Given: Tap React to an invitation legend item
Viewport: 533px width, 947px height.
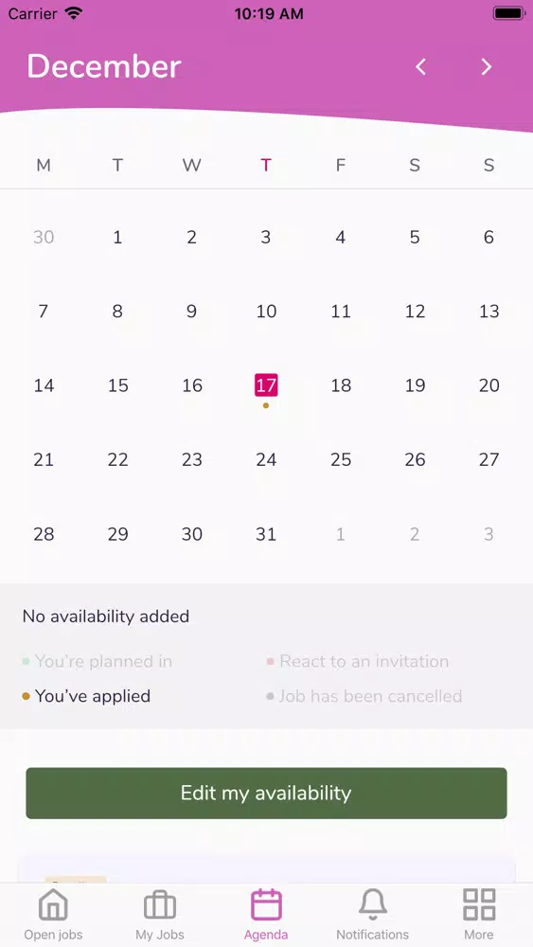Looking at the screenshot, I should [358, 661].
